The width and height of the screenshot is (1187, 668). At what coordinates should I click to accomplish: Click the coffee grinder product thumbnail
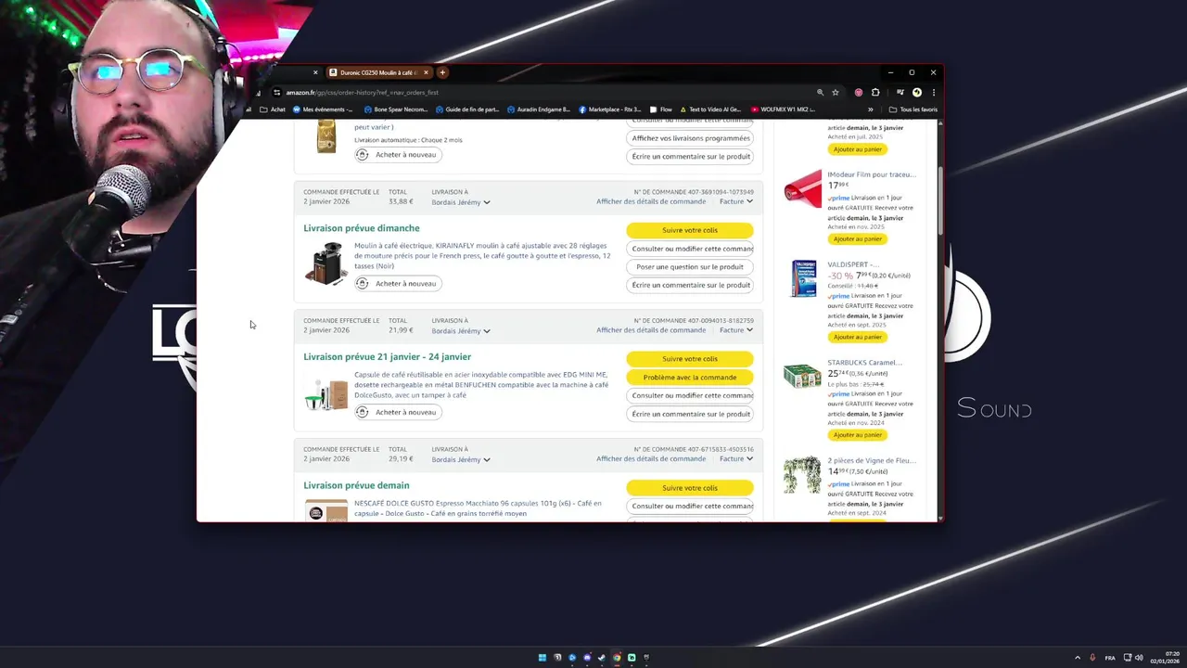coord(326,263)
